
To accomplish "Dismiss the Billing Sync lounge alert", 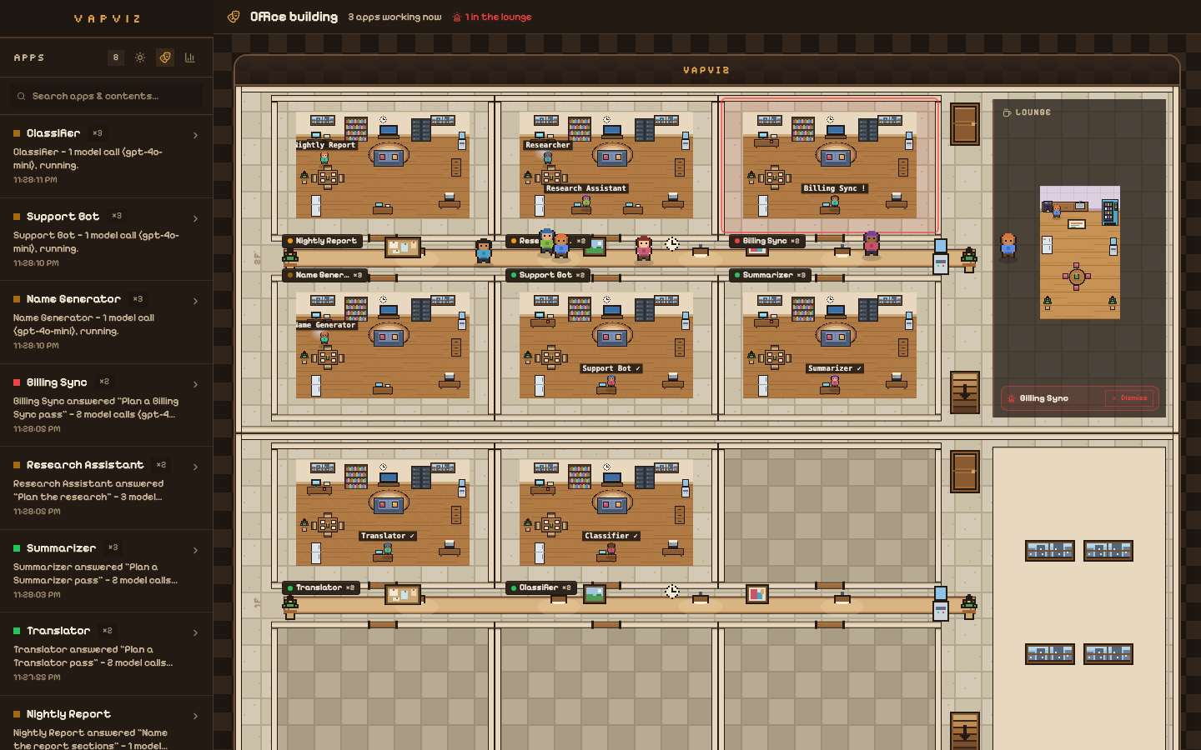I will (1129, 398).
